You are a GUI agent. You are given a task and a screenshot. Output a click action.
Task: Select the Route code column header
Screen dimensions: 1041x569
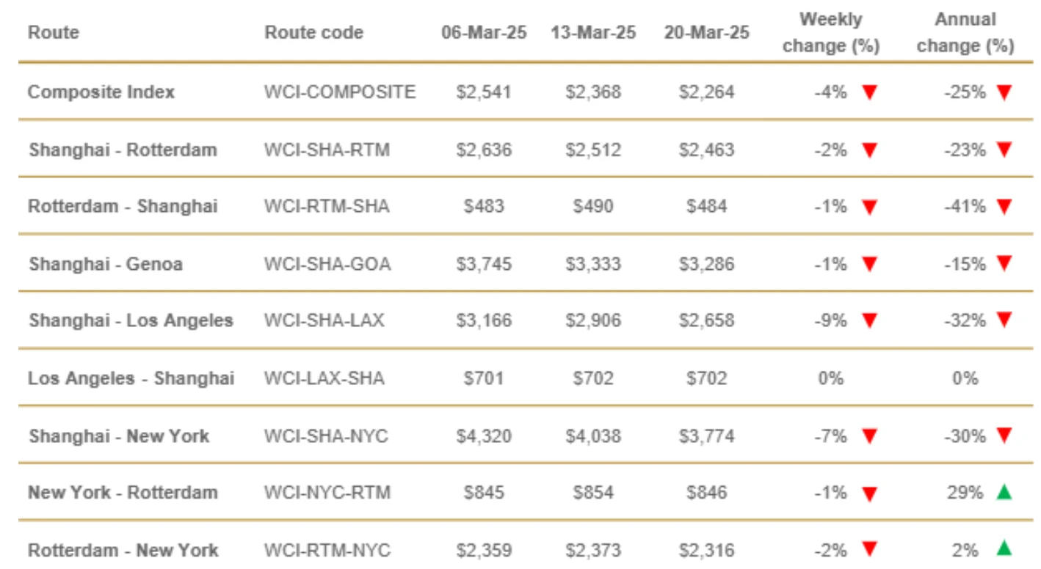tap(314, 33)
